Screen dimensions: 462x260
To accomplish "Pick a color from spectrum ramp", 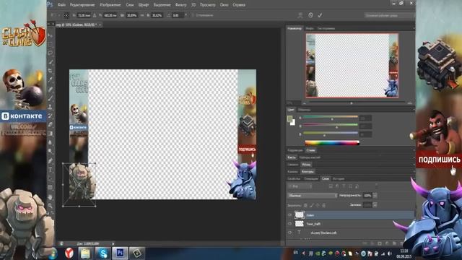I will (x=332, y=143).
